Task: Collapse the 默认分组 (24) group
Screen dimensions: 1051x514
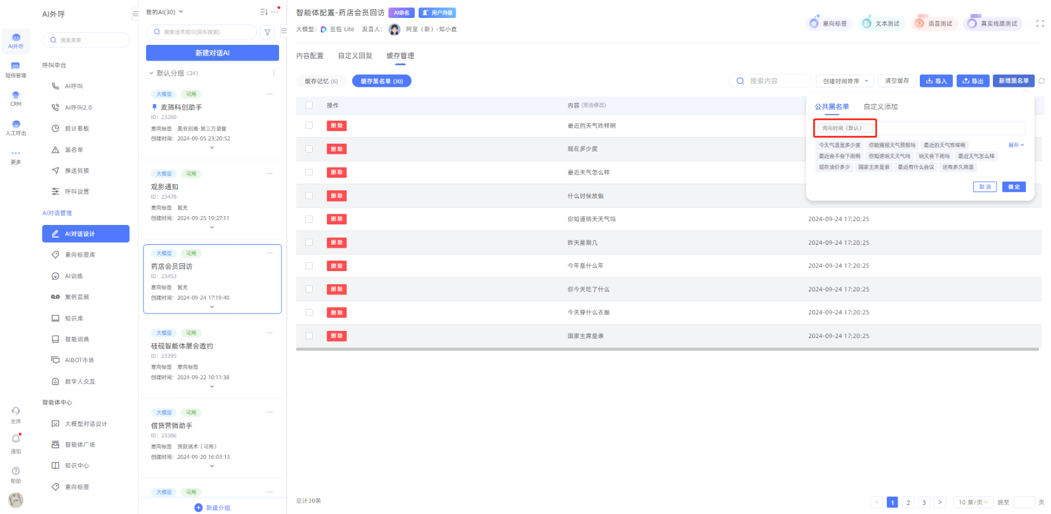Action: [151, 73]
